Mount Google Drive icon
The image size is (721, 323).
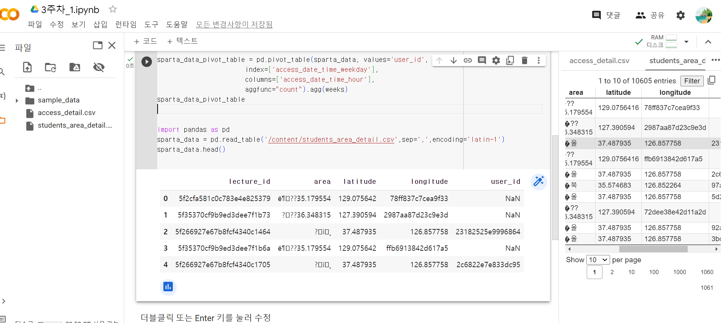click(75, 67)
